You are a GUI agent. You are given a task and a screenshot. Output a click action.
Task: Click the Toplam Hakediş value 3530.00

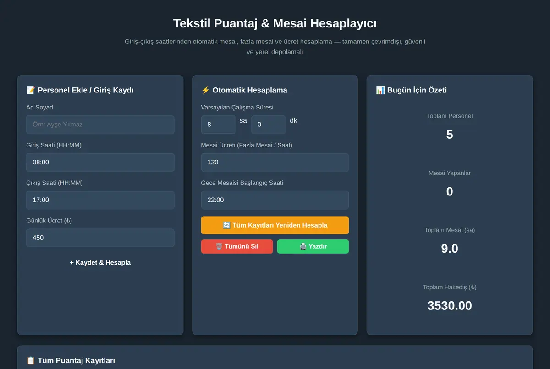point(450,306)
